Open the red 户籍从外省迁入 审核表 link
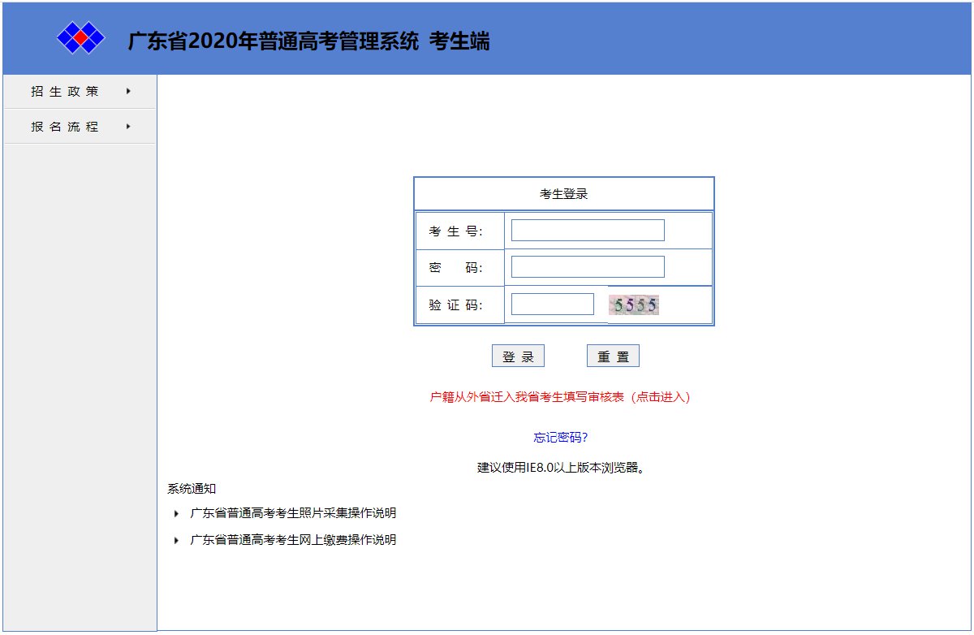This screenshot has width=974, height=635. click(x=559, y=397)
